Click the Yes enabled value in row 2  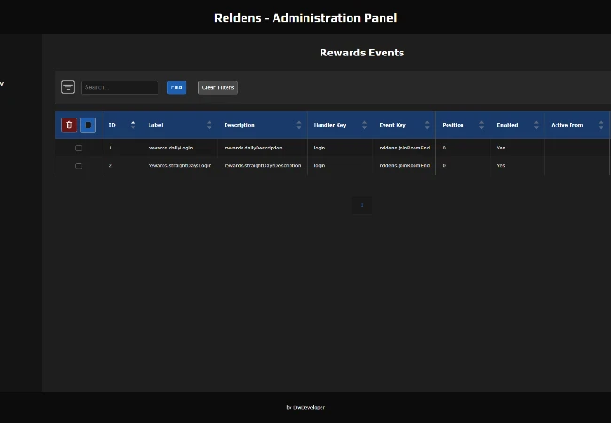click(501, 166)
